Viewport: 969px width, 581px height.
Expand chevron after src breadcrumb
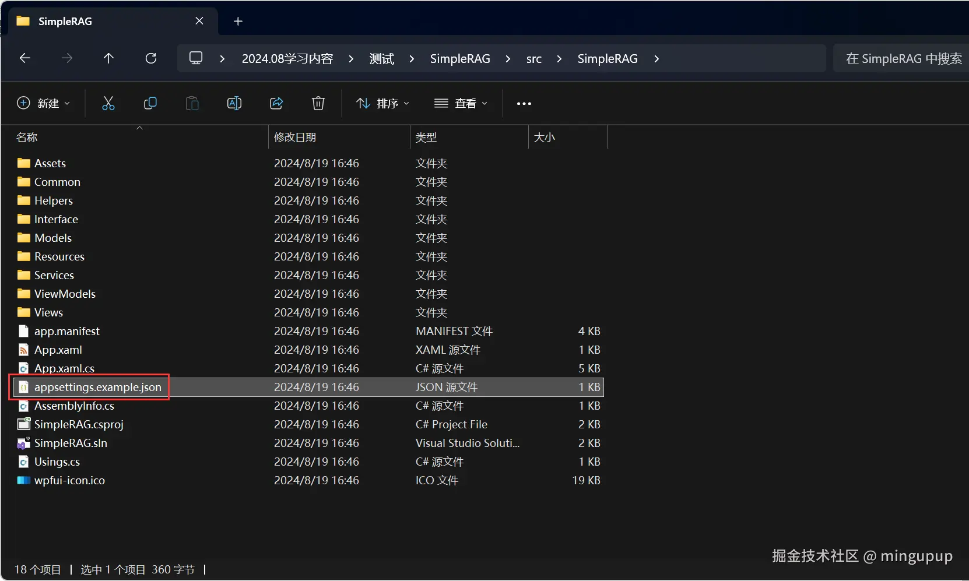(559, 59)
